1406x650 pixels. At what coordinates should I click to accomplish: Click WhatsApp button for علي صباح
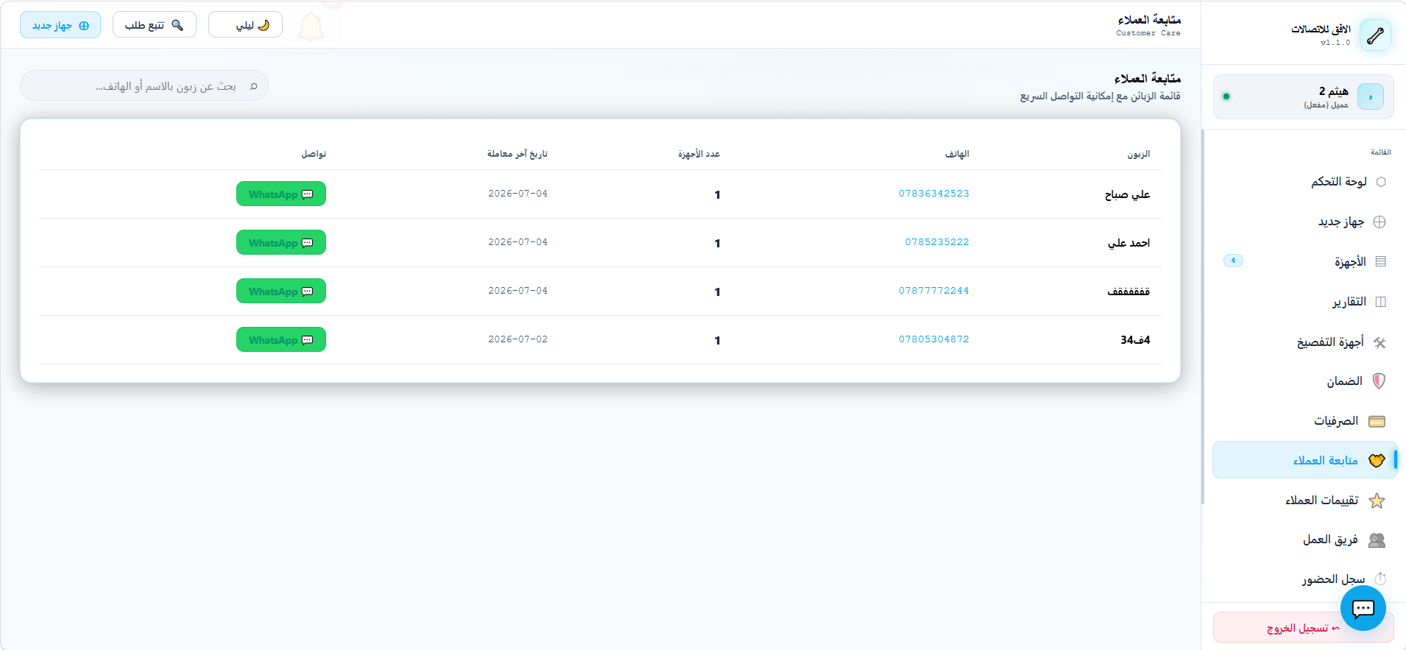(281, 194)
